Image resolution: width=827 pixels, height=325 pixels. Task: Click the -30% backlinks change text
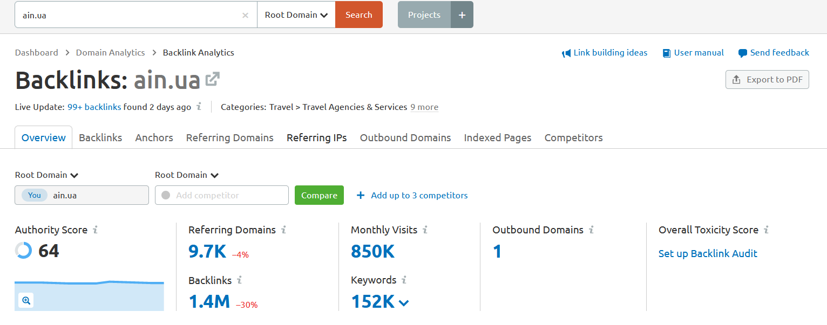(x=247, y=305)
